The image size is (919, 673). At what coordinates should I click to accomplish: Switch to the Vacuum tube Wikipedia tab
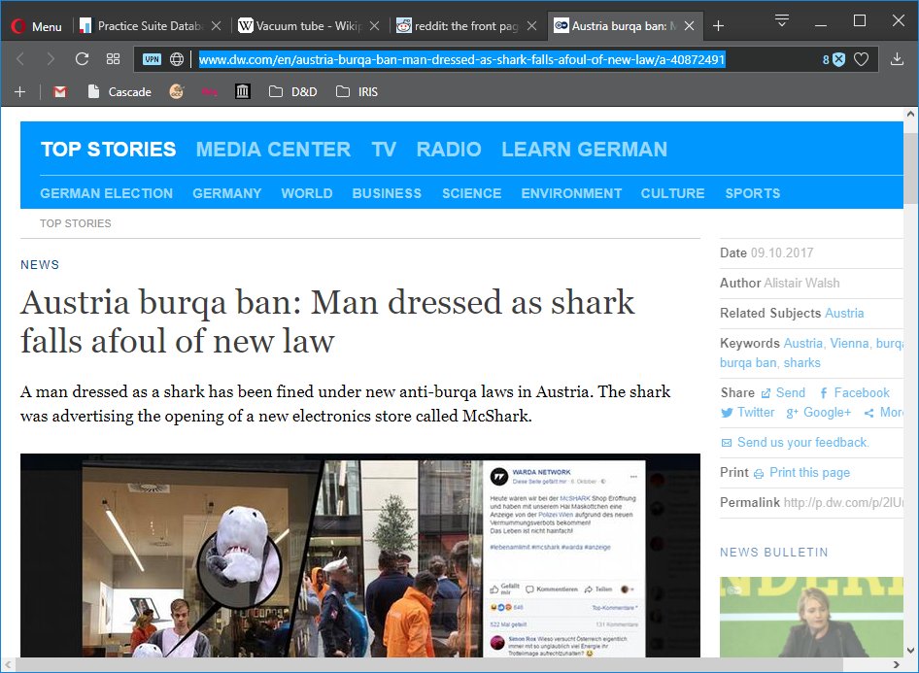pyautogui.click(x=309, y=26)
